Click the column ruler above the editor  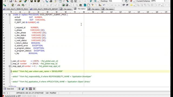pos(91,12)
